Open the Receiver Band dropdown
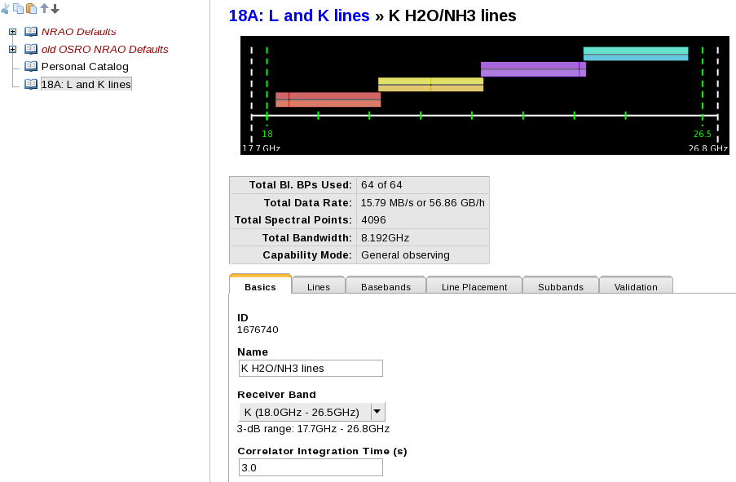The height and width of the screenshot is (482, 736). (377, 412)
